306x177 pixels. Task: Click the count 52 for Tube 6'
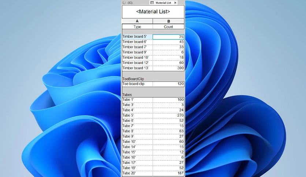[168, 121]
